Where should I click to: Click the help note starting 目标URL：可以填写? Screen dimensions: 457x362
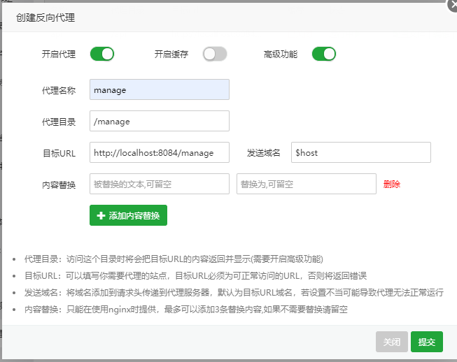[x=195, y=276]
